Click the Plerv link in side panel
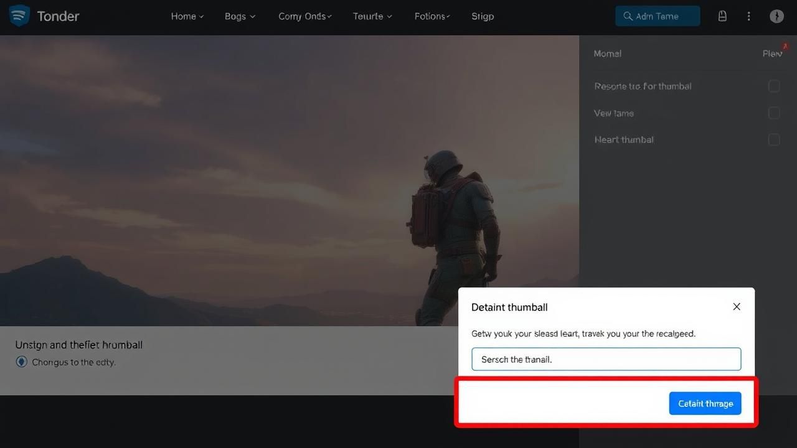 pyautogui.click(x=771, y=54)
